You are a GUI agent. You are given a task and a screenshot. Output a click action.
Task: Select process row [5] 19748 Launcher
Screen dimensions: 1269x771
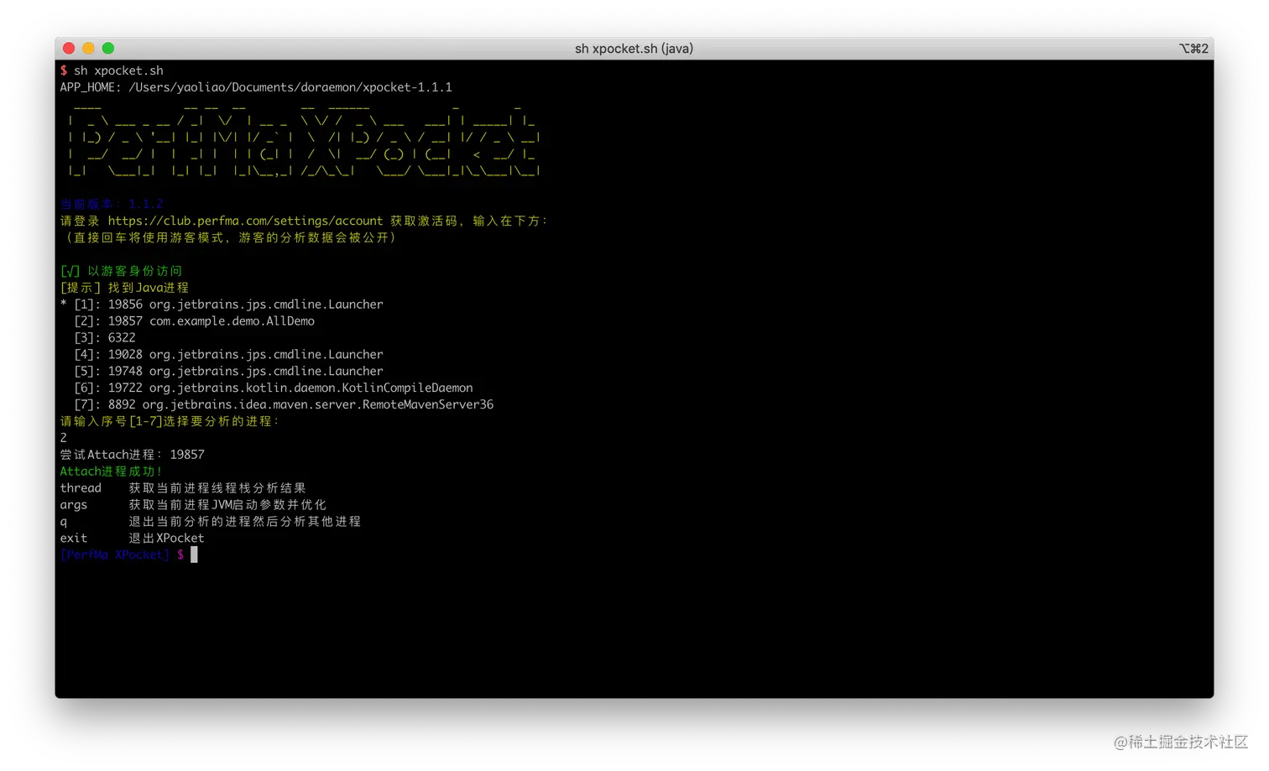pyautogui.click(x=228, y=372)
